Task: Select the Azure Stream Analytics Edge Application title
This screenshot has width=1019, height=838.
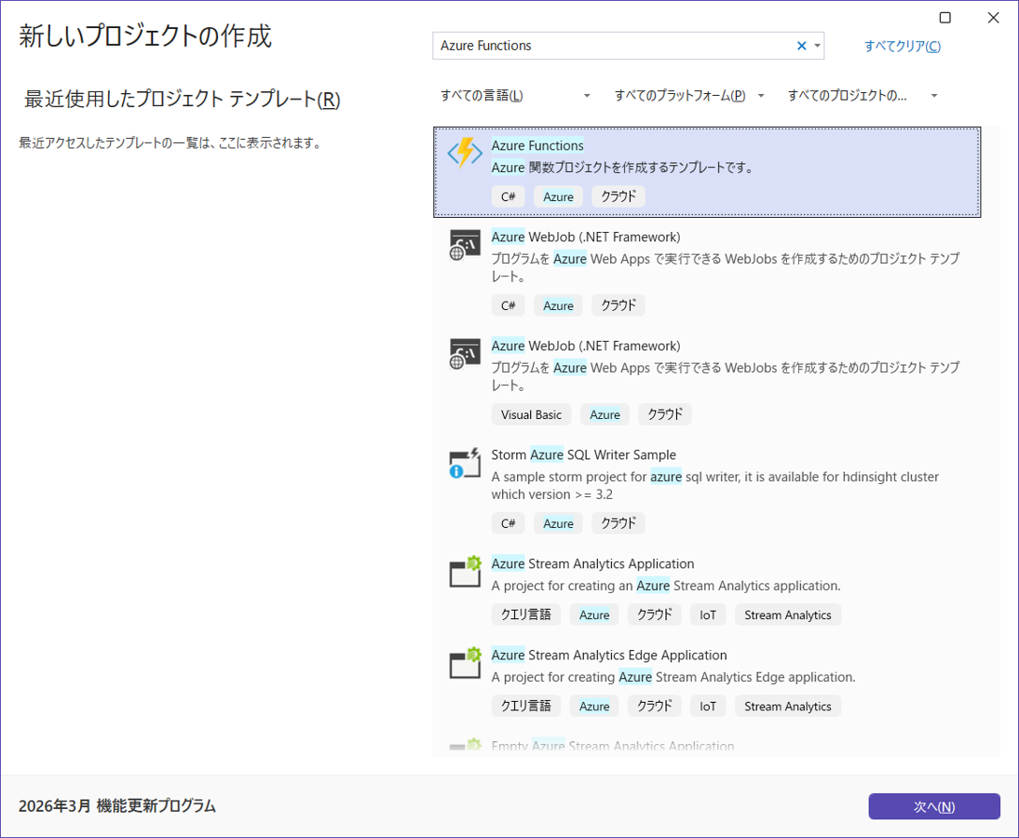Action: click(x=609, y=656)
